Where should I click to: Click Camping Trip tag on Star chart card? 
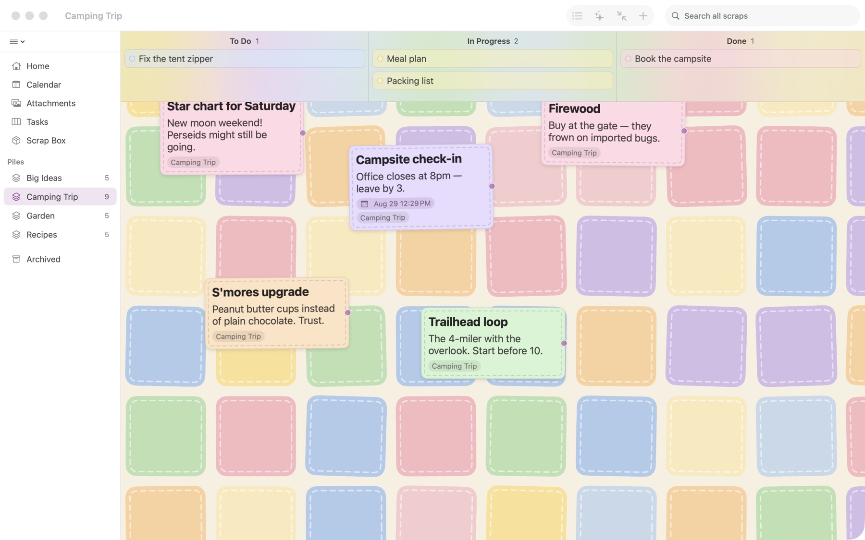coord(193,162)
